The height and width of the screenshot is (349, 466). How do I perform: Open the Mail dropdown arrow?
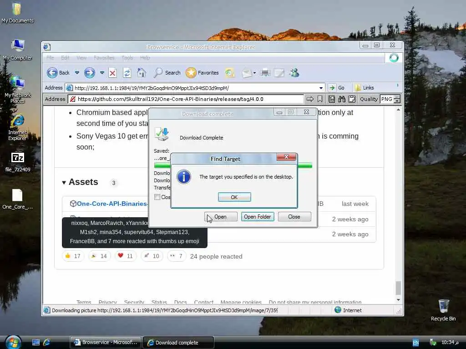point(254,73)
